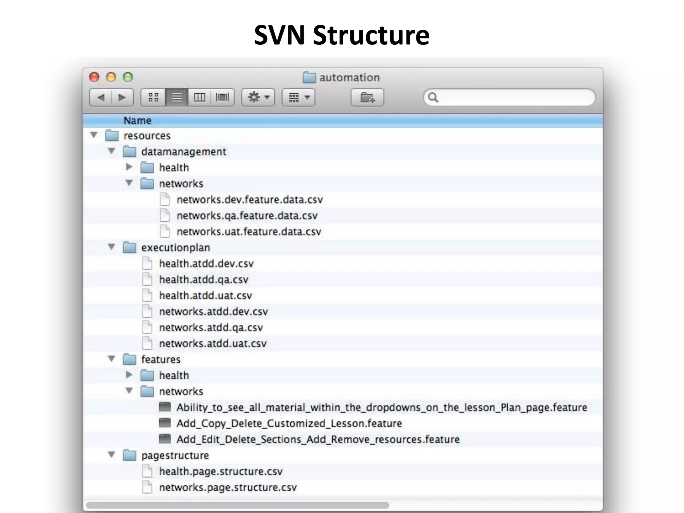Collapse the resources folder
The image size is (684, 513).
94,135
